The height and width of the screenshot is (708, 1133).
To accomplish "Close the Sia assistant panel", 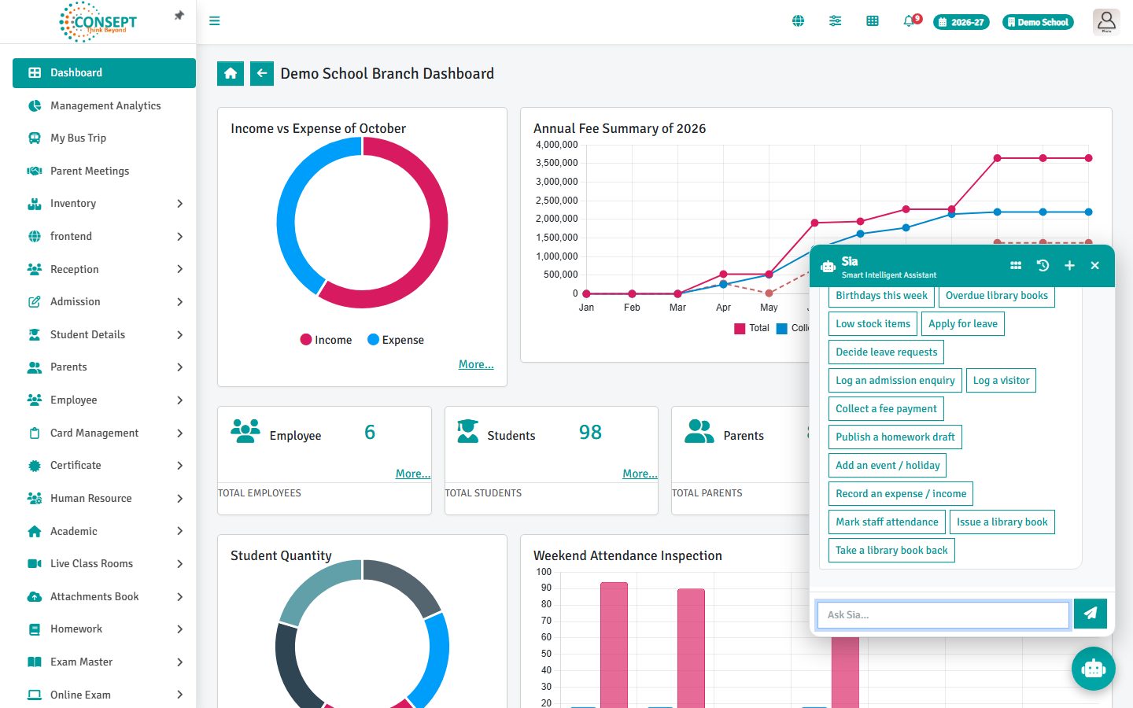I will tap(1094, 266).
